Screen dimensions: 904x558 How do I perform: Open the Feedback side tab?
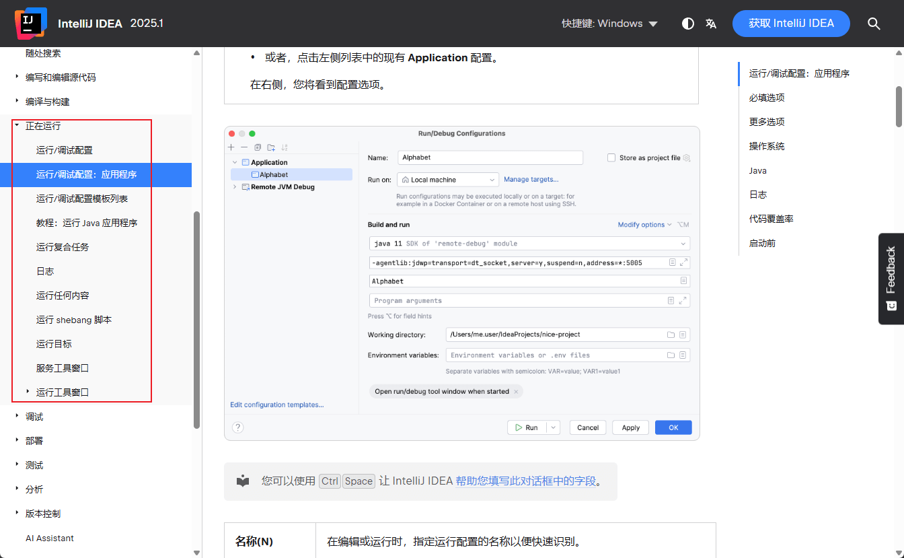(x=891, y=278)
